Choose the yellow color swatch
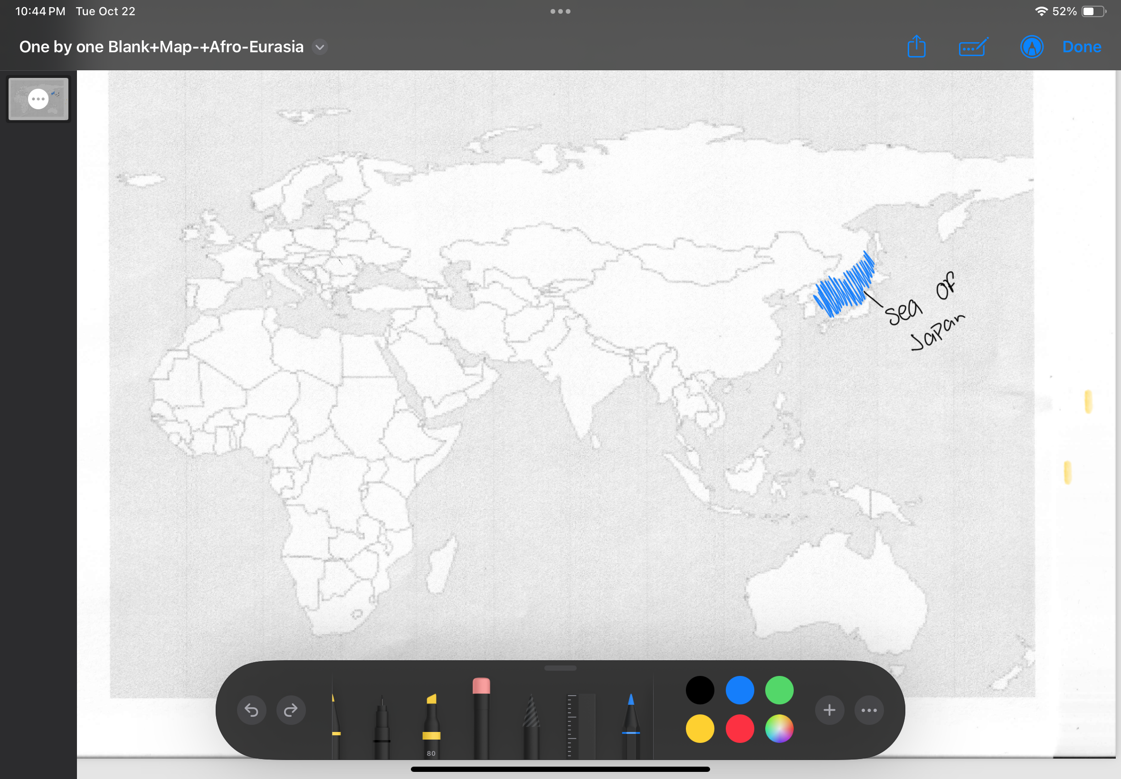Viewport: 1121px width, 779px height. (700, 729)
